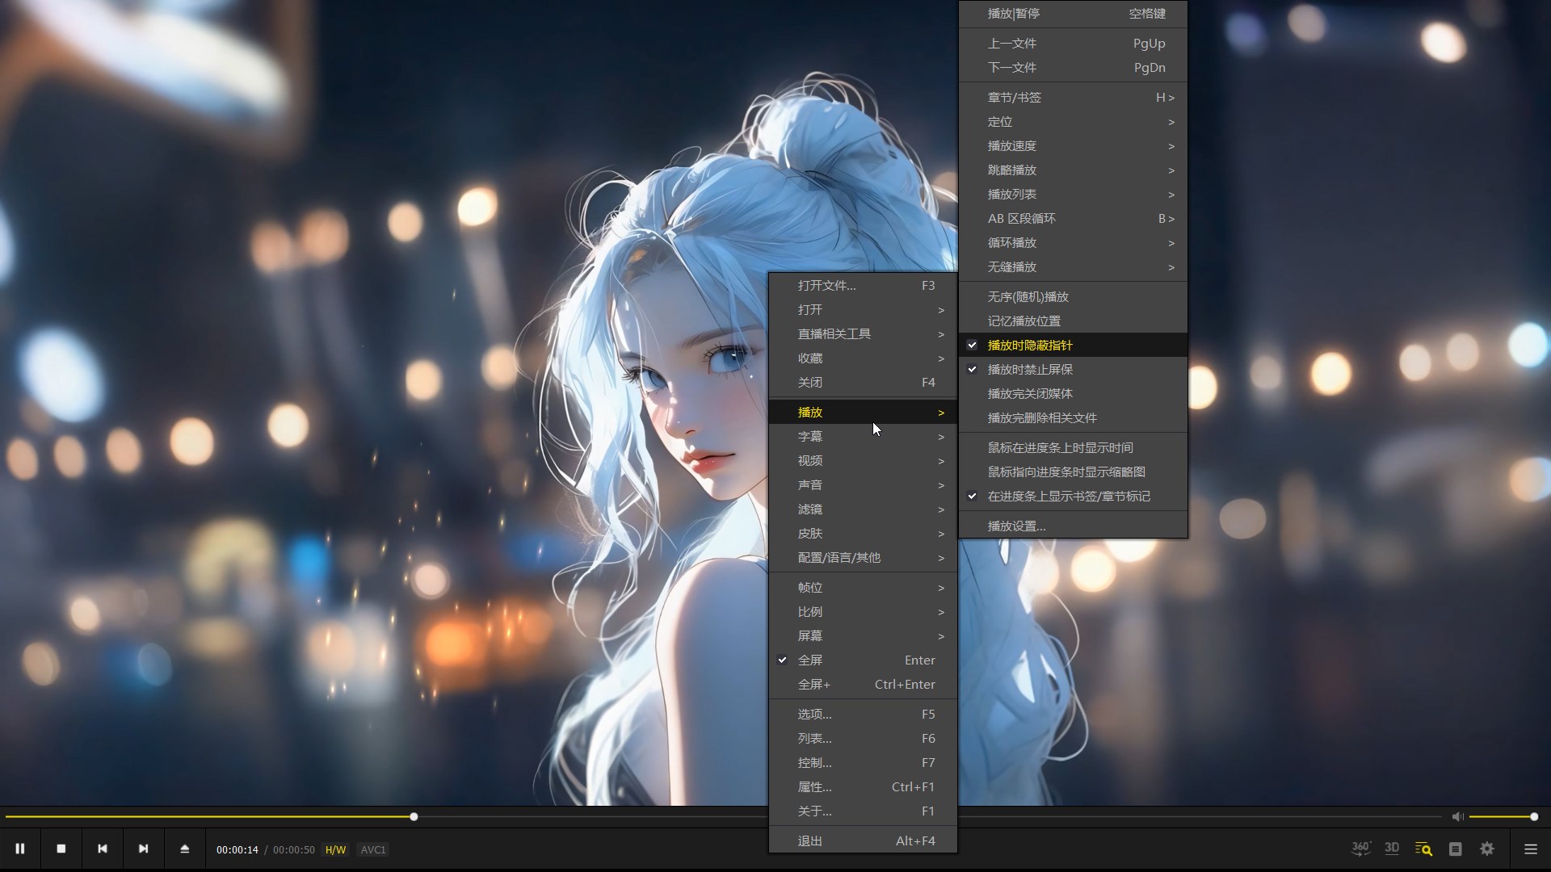Screen dimensions: 1551x872
Task: Enable 记忆播放位置 option
Action: (x=1073, y=321)
